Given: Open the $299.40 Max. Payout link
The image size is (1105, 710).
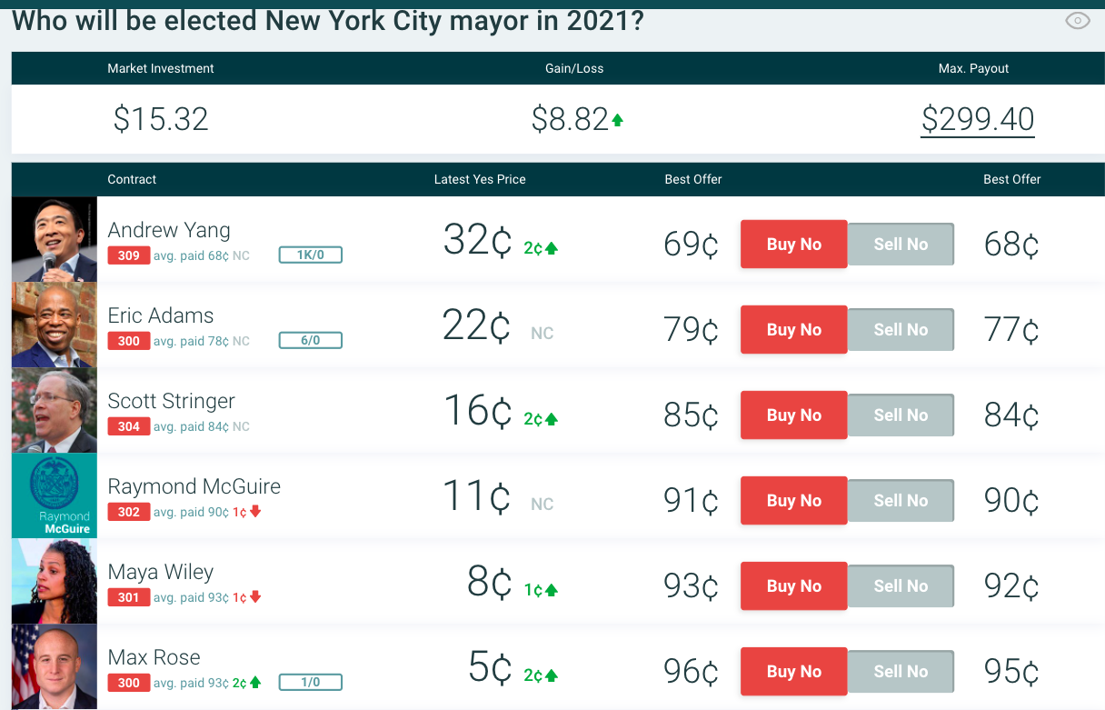Looking at the screenshot, I should coord(977,119).
